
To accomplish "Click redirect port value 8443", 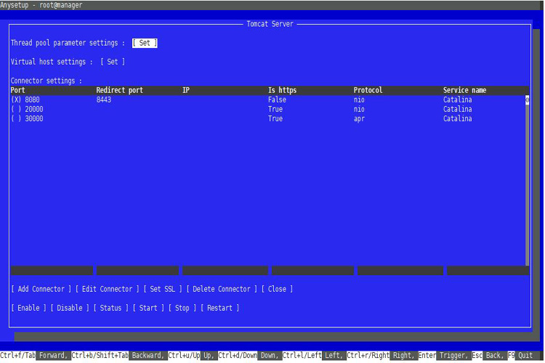I will pos(104,99).
